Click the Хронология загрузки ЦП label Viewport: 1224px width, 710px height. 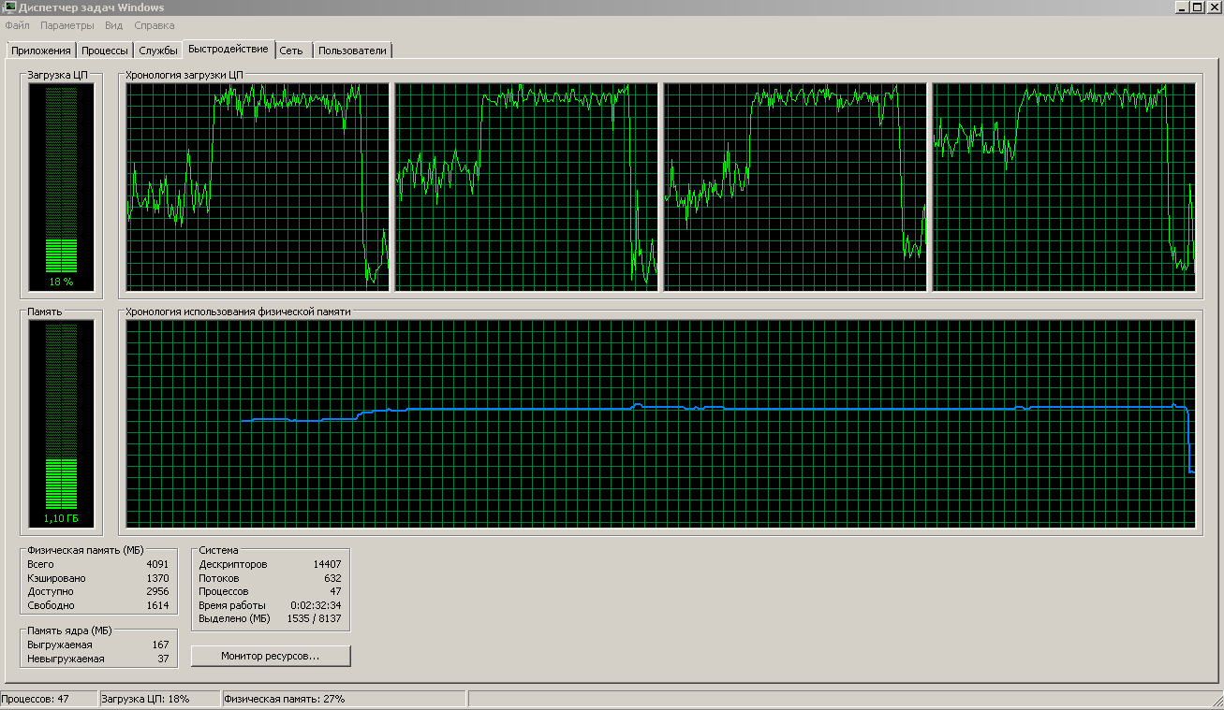coord(184,74)
